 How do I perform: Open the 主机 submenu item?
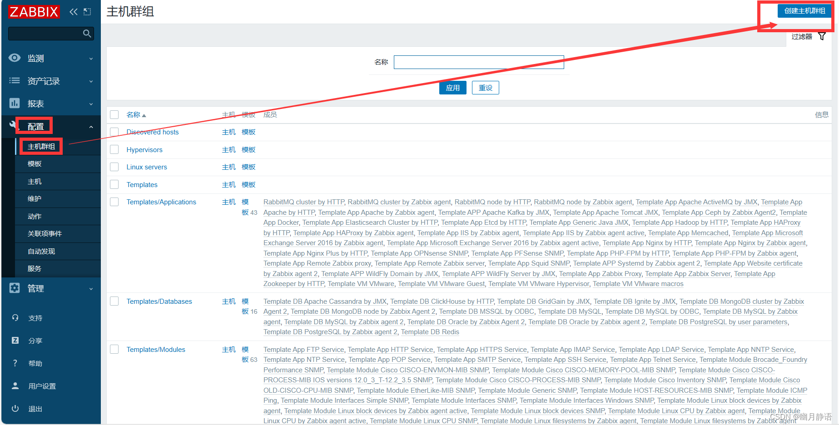pyautogui.click(x=35, y=181)
